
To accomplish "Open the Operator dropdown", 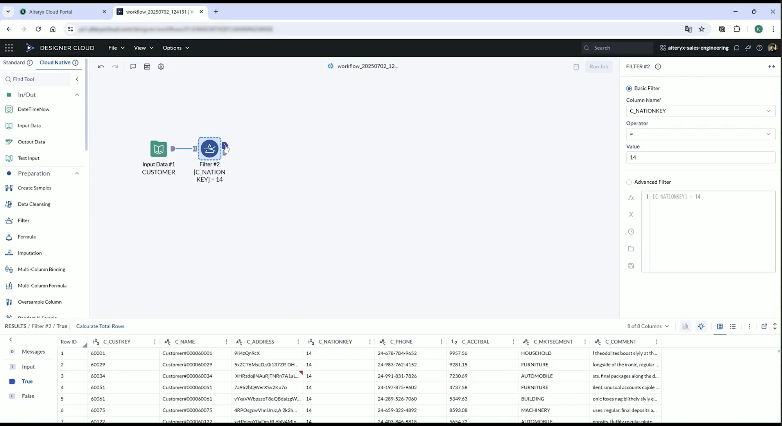I will 701,134.
